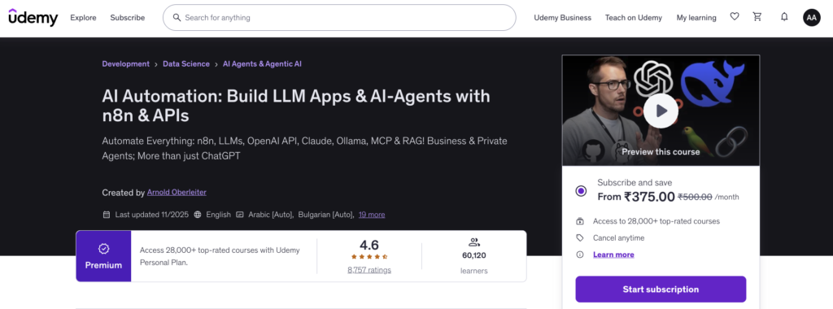Click the Cancel anytime tag icon
The width and height of the screenshot is (833, 309).
[580, 238]
